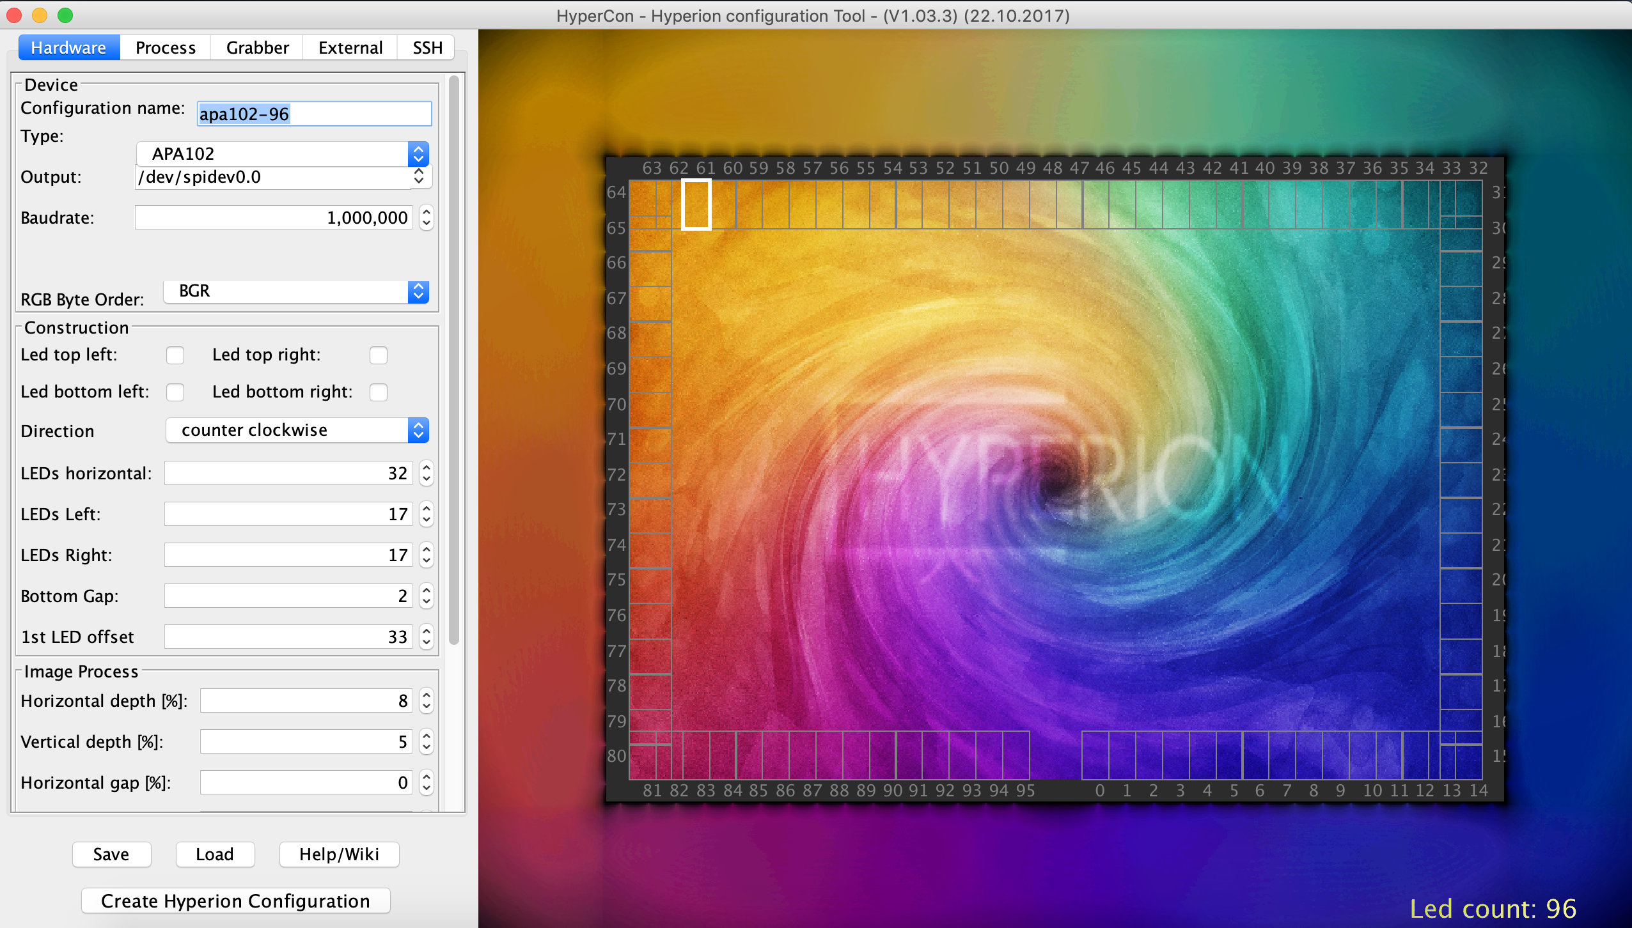Switch to the Hardware tab
Image resolution: width=1632 pixels, height=928 pixels.
click(x=69, y=48)
